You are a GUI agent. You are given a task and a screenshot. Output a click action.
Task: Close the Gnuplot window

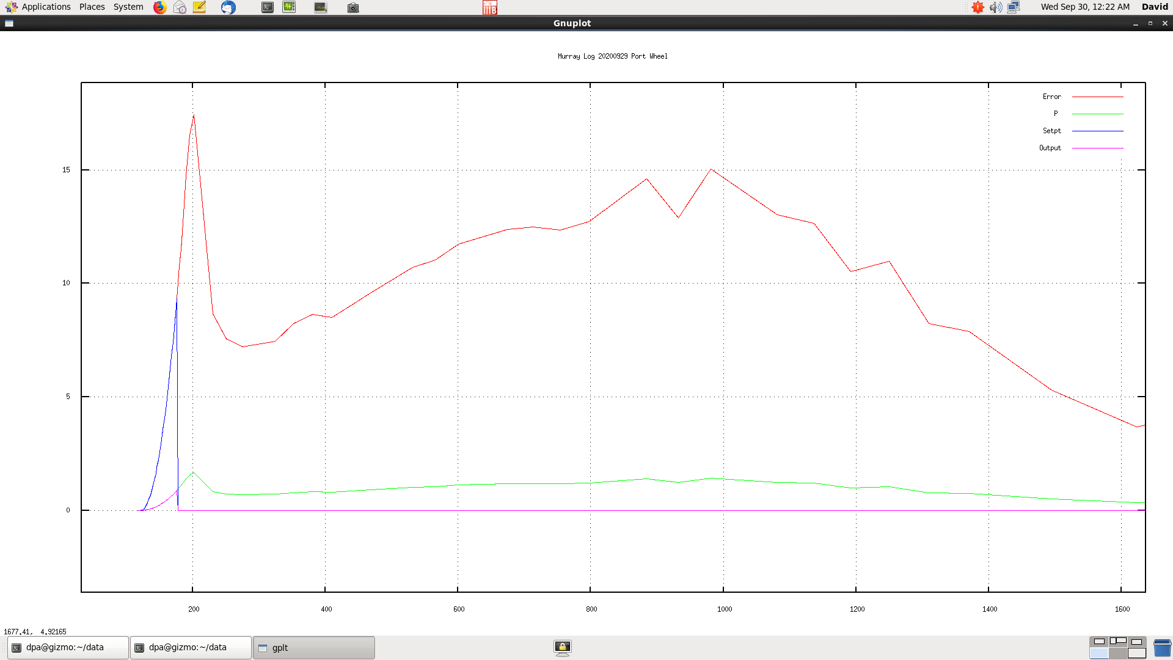tap(1165, 23)
